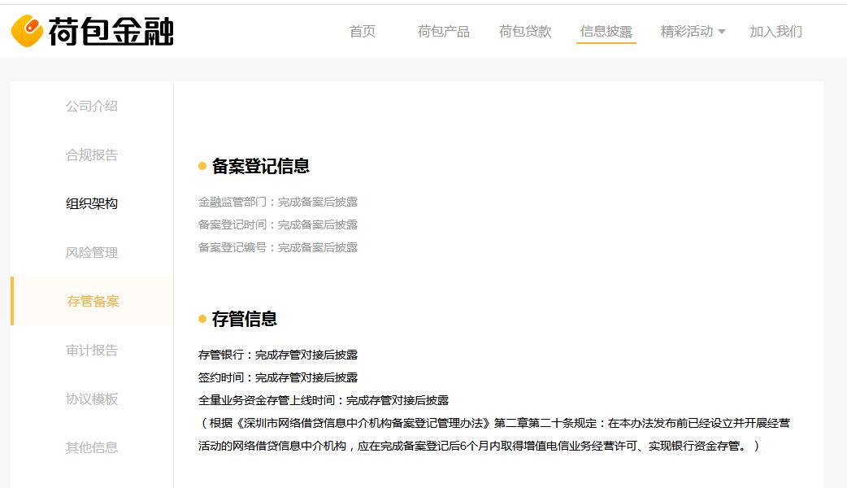Viewport: 847px width, 488px height.
Task: Click the highlighted 存管备案 sidebar item
Action: pyautogui.click(x=91, y=301)
